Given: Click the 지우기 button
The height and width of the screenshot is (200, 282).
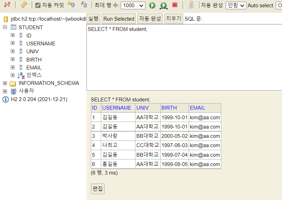Looking at the screenshot, I should [174, 19].
